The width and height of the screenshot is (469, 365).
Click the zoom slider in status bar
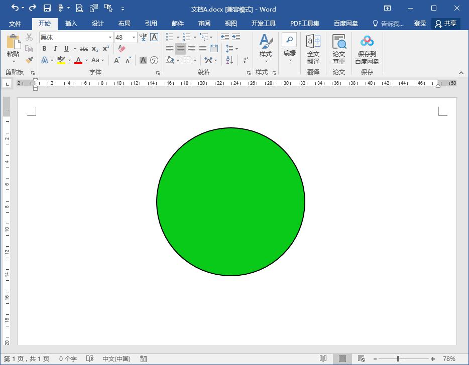(398, 359)
